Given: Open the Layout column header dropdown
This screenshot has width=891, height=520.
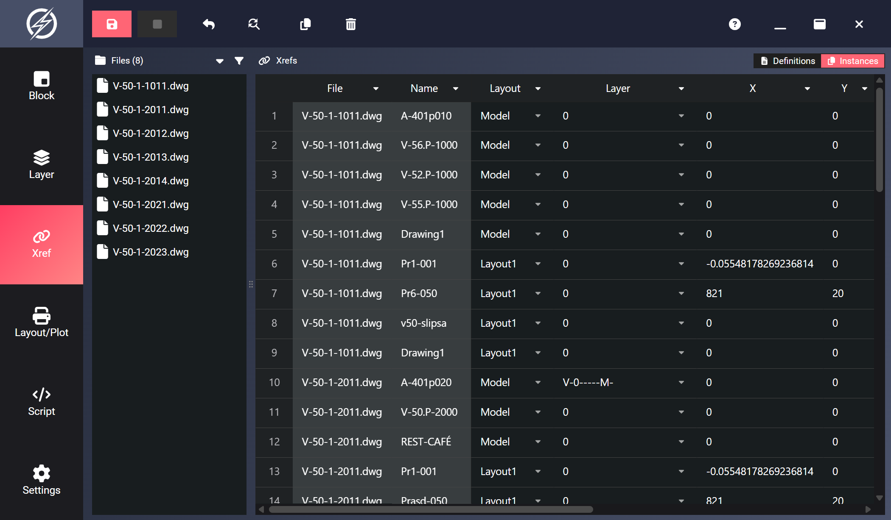Looking at the screenshot, I should coord(538,89).
